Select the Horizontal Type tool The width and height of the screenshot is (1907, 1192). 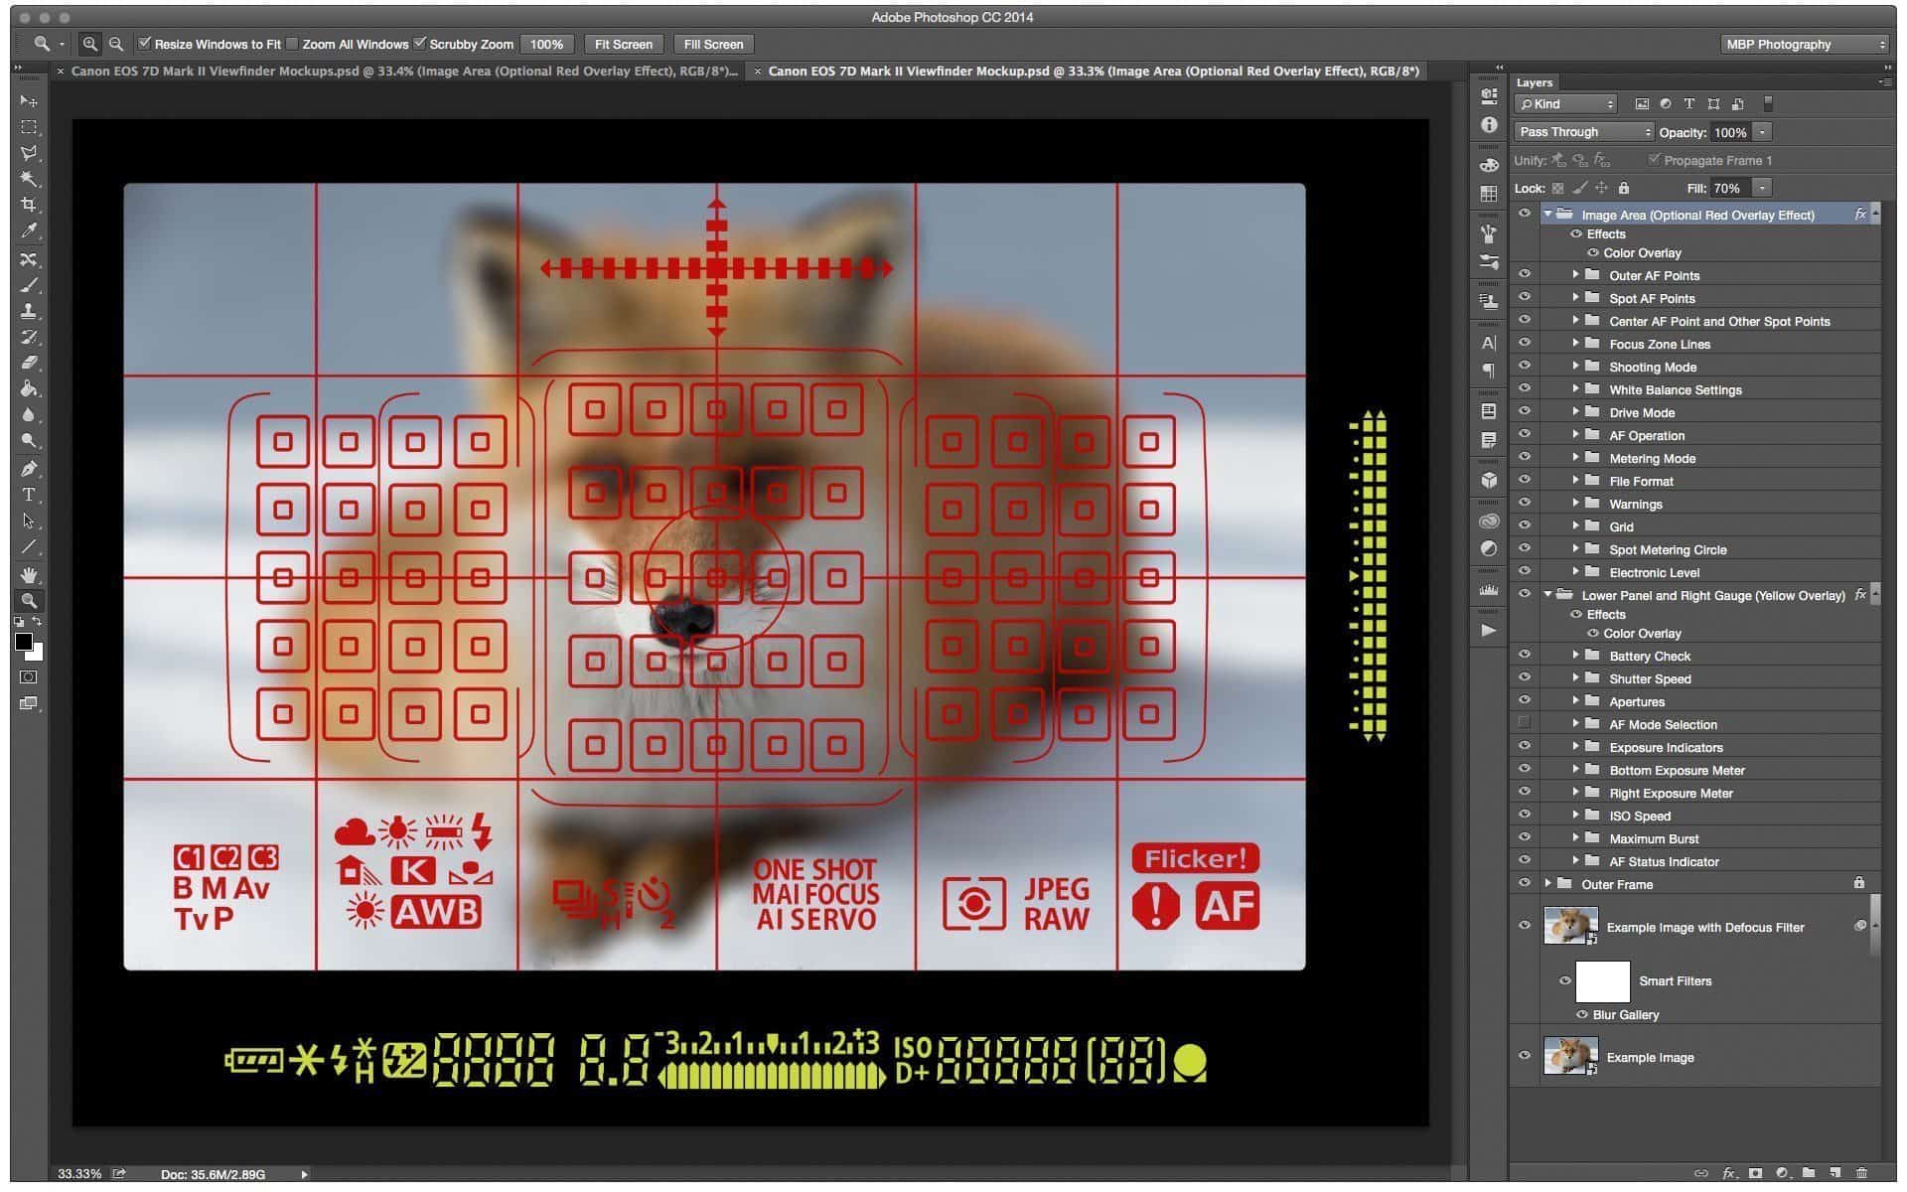tap(29, 495)
